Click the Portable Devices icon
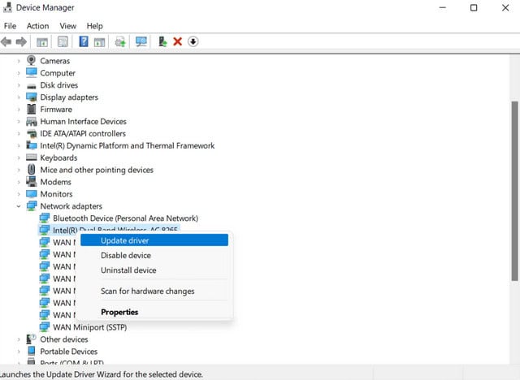This screenshot has width=520, height=380. (x=32, y=351)
